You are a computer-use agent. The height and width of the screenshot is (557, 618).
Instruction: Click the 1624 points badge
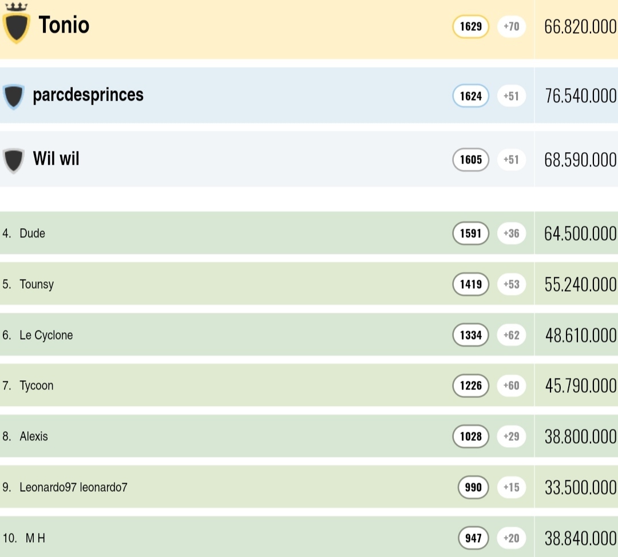(x=470, y=96)
